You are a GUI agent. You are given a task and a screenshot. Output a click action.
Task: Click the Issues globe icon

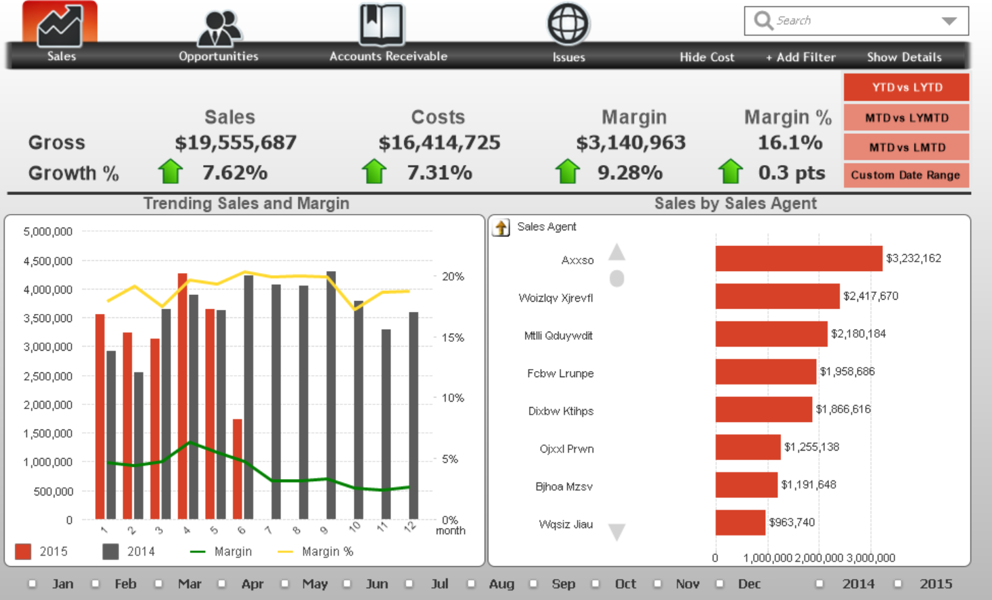tap(568, 23)
